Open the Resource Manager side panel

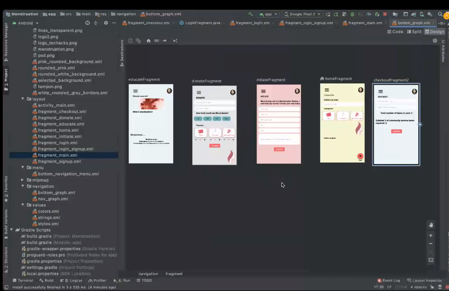[6, 42]
